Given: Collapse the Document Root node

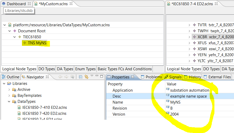Looking at the screenshot, I should [10, 31].
